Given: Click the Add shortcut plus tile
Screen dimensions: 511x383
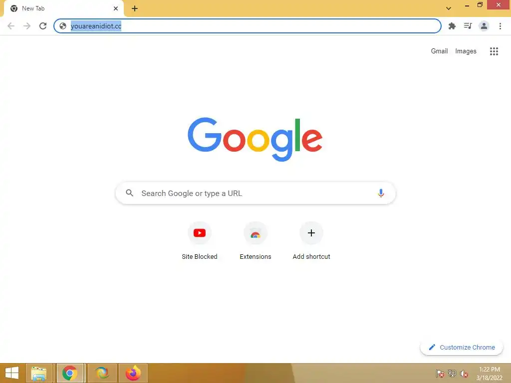Looking at the screenshot, I should [x=311, y=240].
